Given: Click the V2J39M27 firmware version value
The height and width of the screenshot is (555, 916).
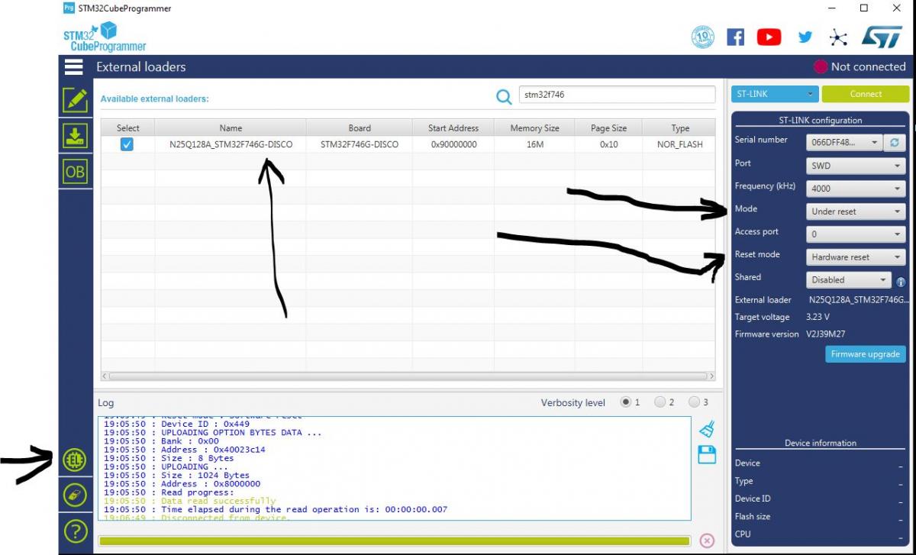Looking at the screenshot, I should point(825,334).
